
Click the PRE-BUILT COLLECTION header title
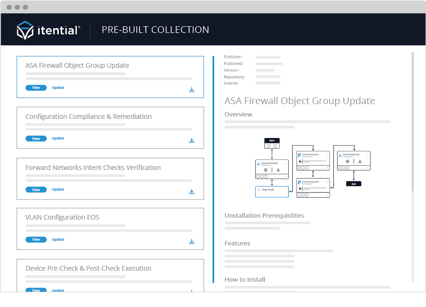click(155, 30)
